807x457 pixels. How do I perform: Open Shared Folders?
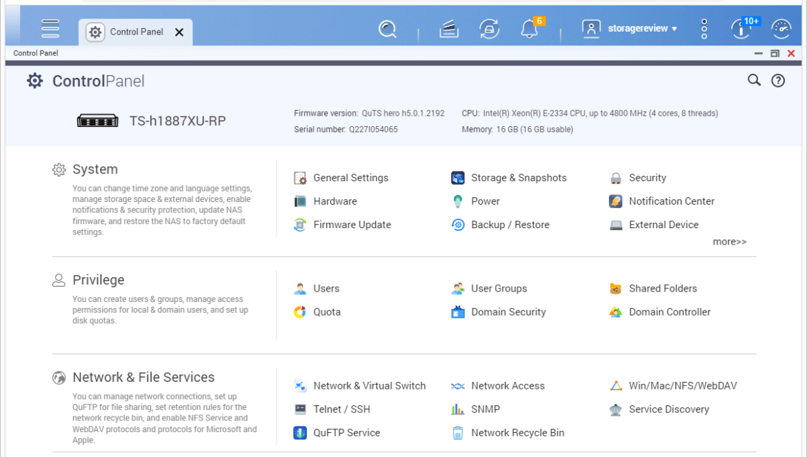tap(663, 288)
